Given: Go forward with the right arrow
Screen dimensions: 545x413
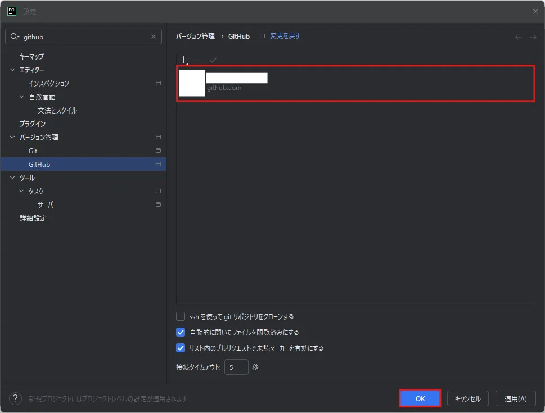Looking at the screenshot, I should pos(533,37).
